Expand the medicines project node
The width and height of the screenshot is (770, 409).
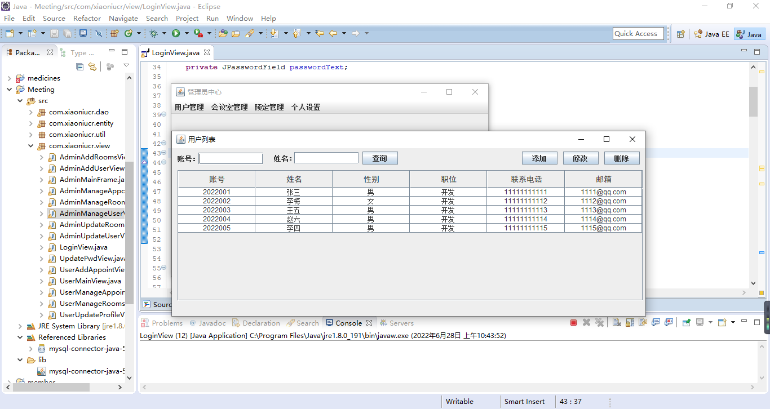(10, 78)
